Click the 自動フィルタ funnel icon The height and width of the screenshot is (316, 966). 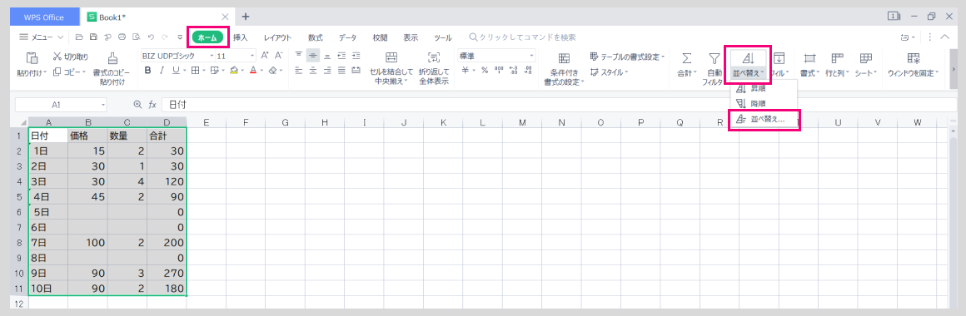pos(714,57)
